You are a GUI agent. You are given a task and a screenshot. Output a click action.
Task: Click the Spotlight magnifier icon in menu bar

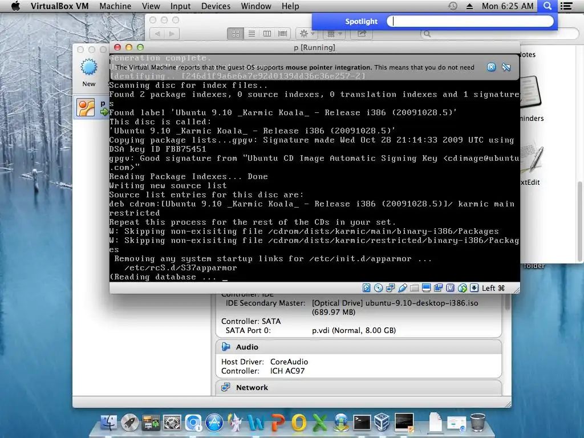coord(547,6)
